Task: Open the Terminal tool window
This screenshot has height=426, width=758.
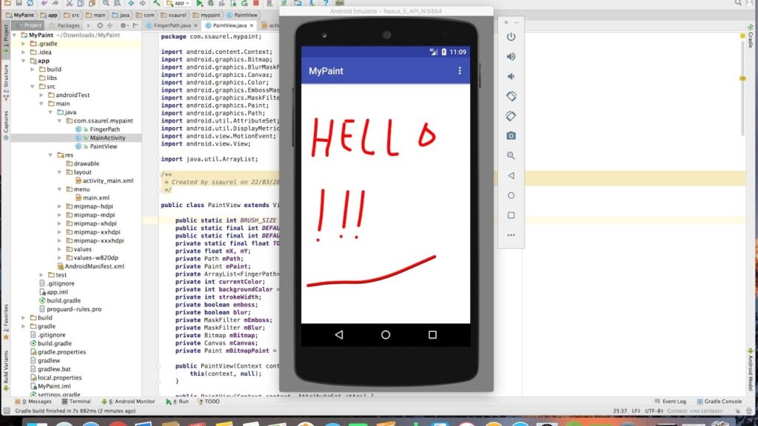Action: pyautogui.click(x=76, y=402)
